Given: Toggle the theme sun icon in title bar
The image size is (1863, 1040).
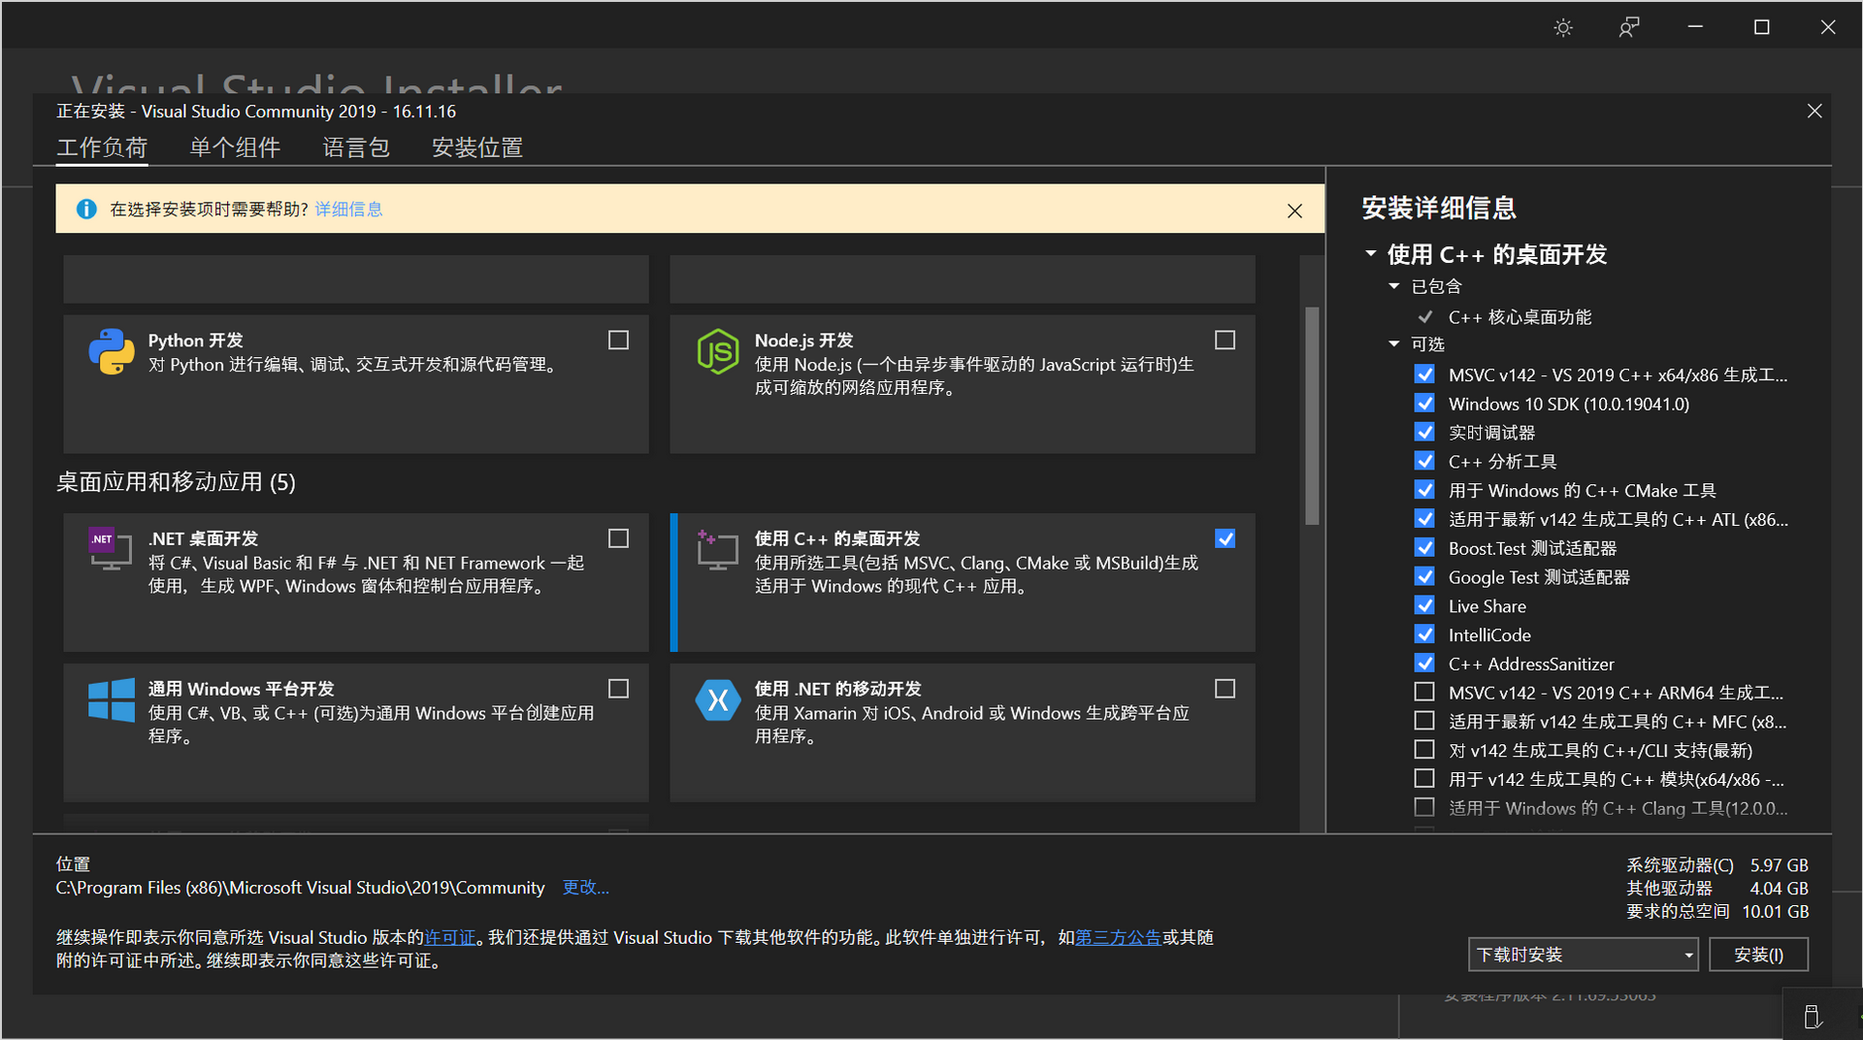Looking at the screenshot, I should pos(1563,27).
